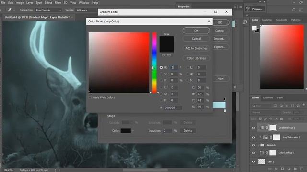Click the create new layer icon
Viewport: 307px width, 172px height.
tap(302, 169)
